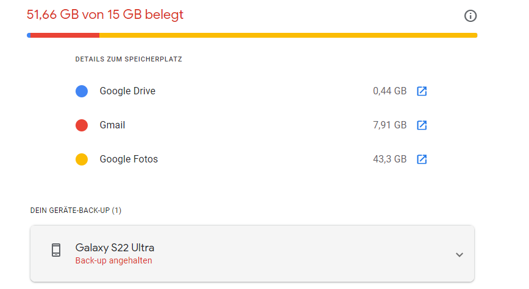Viewport: 529px width, 289px height.
Task: Click the 'Back-up angehalten' status text
Action: (x=113, y=260)
